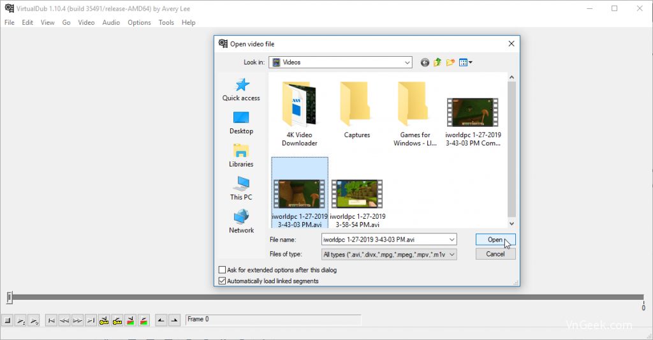This screenshot has width=653, height=340.
Task: Select the iworldpc 3-43-03 PM.avi video
Action: (x=300, y=193)
